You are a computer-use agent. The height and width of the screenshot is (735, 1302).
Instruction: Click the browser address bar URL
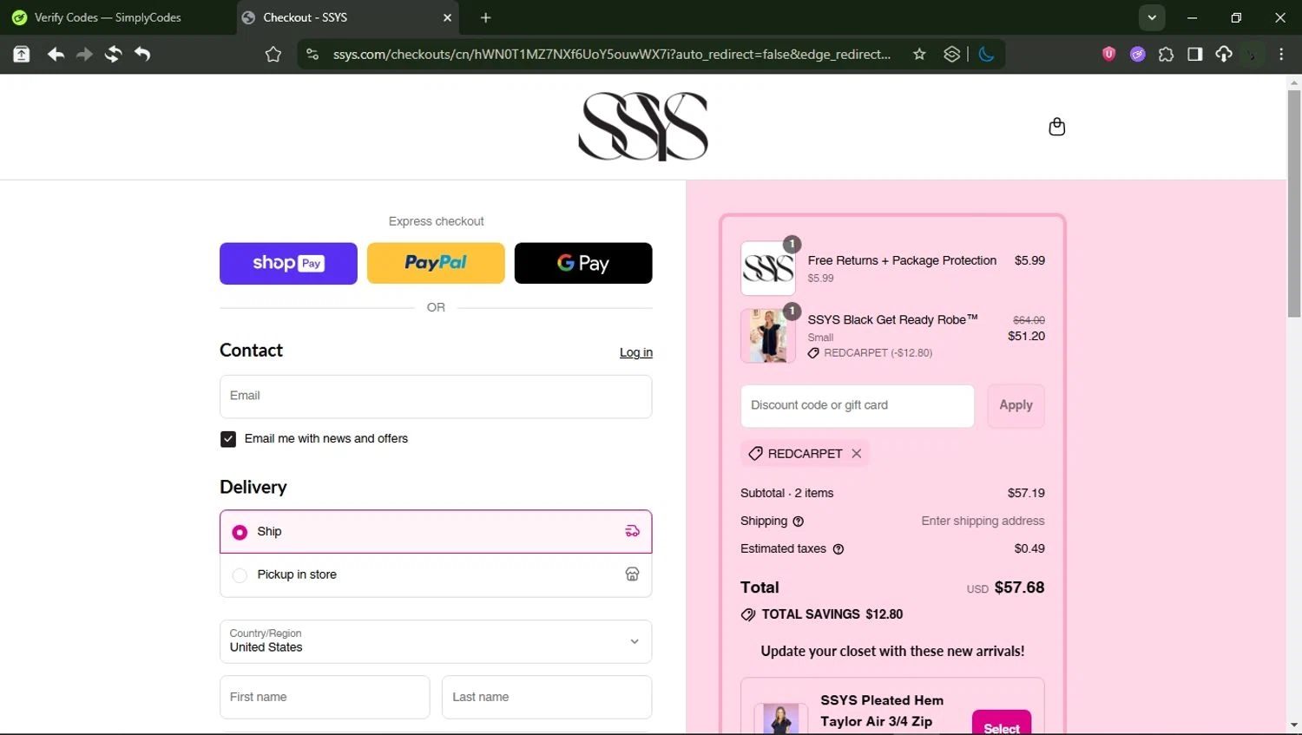pyautogui.click(x=611, y=54)
